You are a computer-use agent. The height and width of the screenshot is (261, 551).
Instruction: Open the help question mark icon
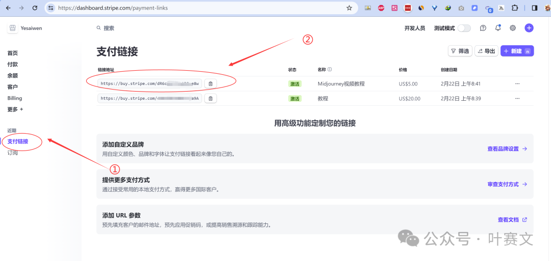[x=483, y=28]
